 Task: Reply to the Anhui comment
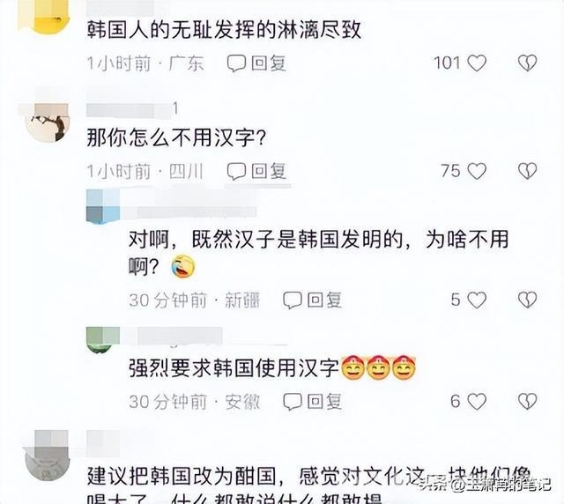[x=312, y=402]
